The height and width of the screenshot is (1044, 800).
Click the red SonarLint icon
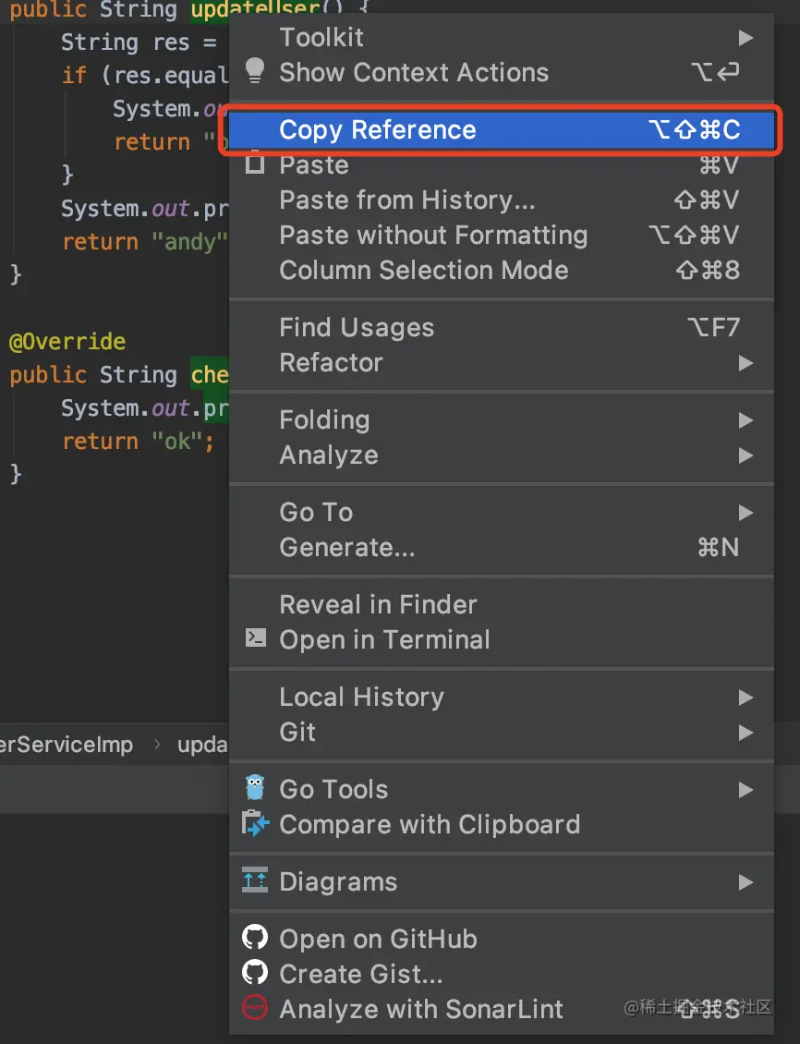tap(255, 1008)
